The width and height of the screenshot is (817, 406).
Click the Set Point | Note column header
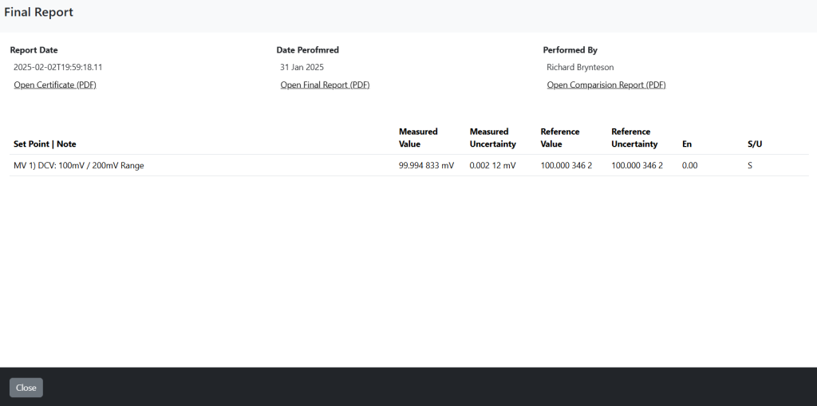(x=45, y=144)
